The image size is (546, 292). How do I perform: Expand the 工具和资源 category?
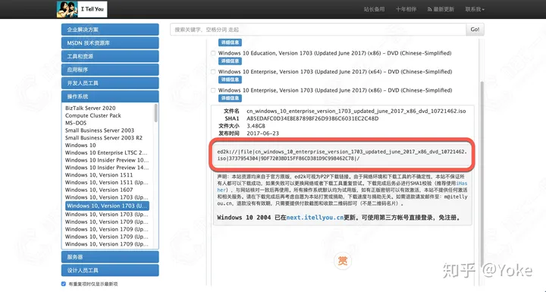(110, 56)
